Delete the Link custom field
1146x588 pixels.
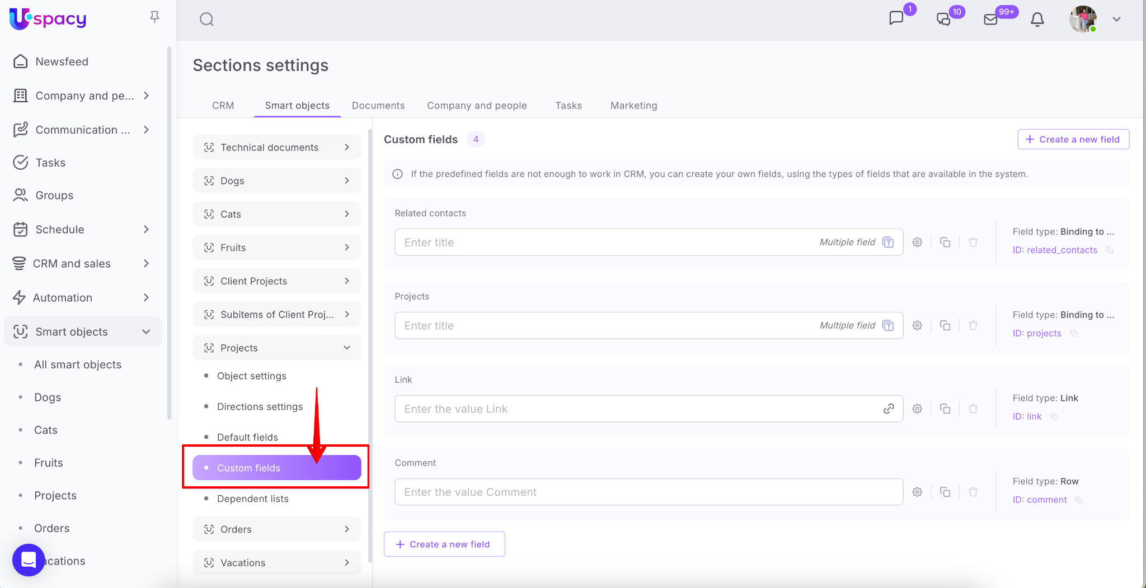[x=973, y=409]
